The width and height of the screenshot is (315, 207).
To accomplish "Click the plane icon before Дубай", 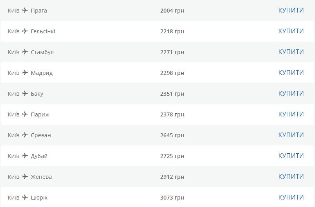I will (25, 156).
